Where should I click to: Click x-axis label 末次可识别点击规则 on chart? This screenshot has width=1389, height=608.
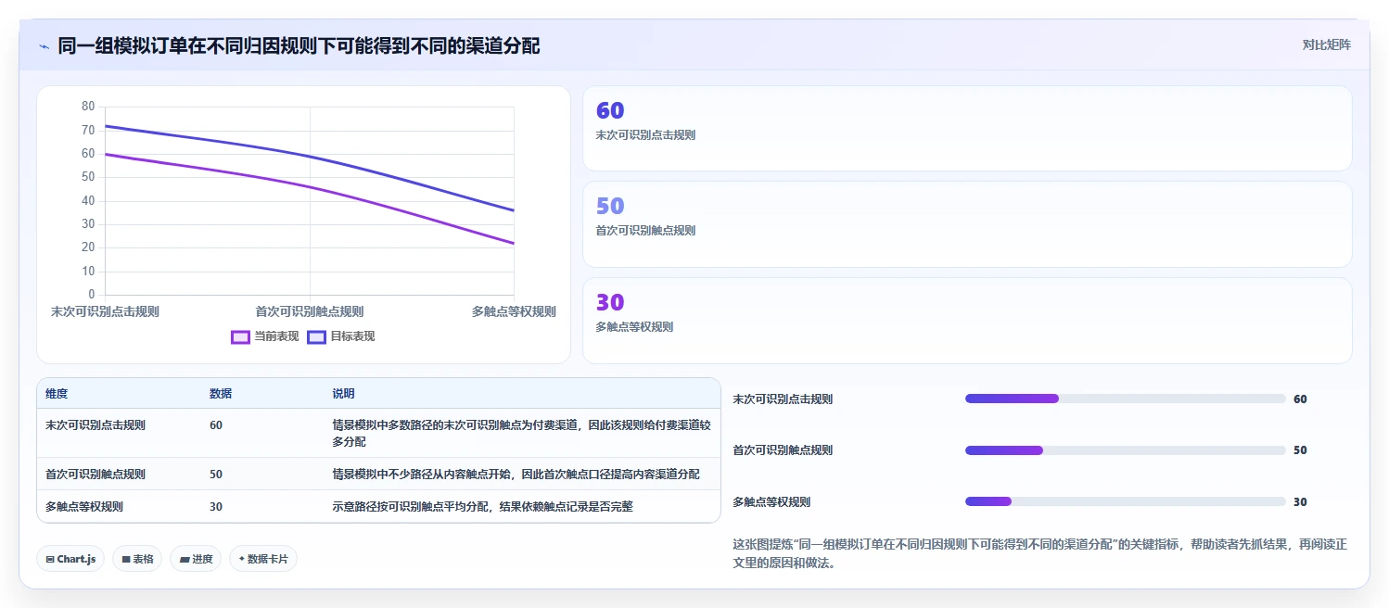[x=105, y=311]
